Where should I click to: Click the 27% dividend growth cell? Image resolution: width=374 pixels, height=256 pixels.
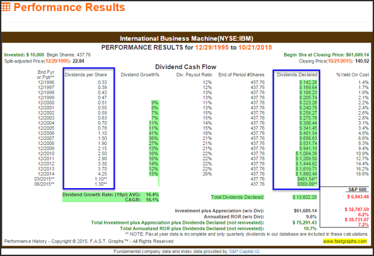(x=153, y=143)
